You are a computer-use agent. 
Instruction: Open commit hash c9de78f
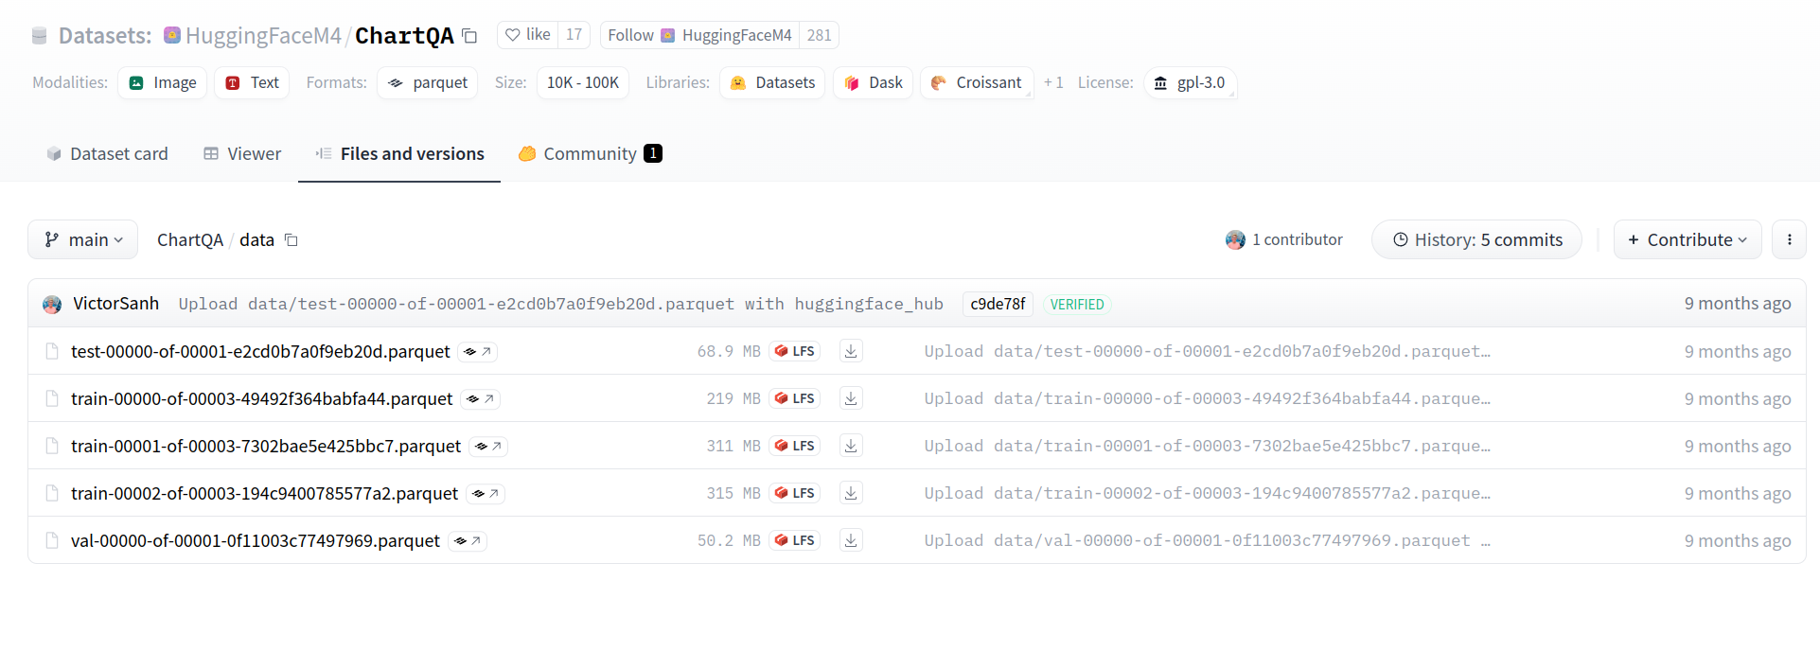pos(998,304)
